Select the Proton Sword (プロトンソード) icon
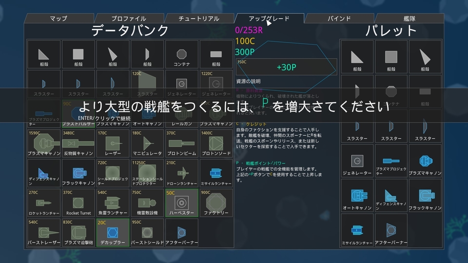Viewport: 468px width, 263px height. tap(216, 143)
